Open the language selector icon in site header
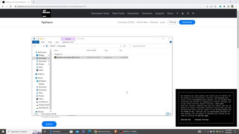This screenshot has width=239, height=134. [193, 13]
